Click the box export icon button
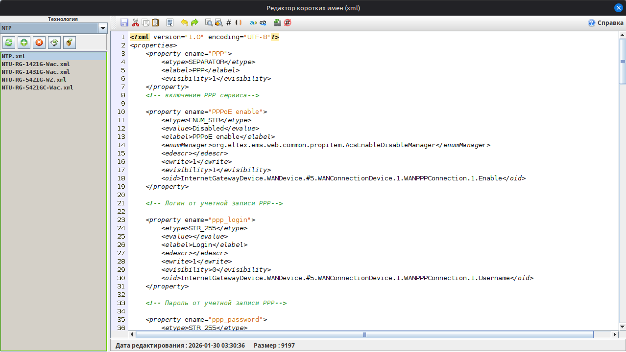 click(x=70, y=43)
